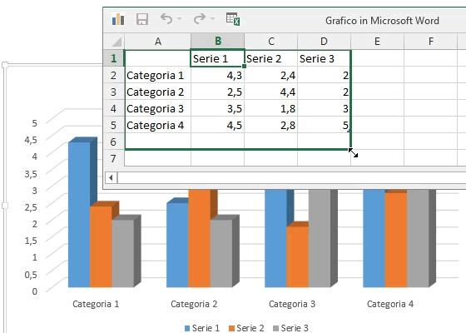This screenshot has height=333, width=466.
Task: Expand the Redo history dropdown arrow
Action: pos(212,18)
